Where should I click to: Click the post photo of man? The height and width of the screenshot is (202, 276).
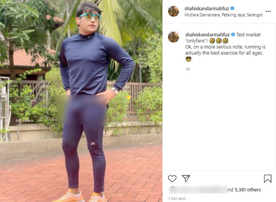[81, 101]
